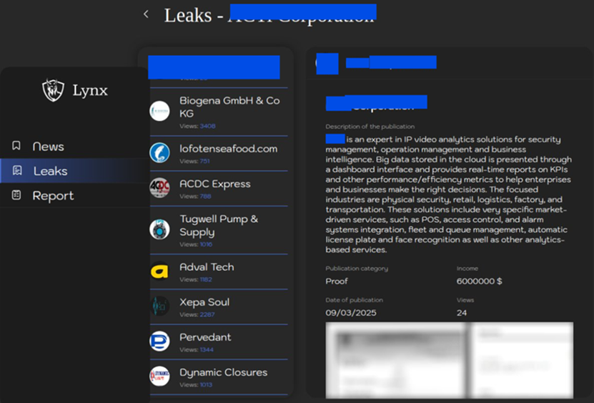Click the Pervedant logo icon
The image size is (594, 403).
pyautogui.click(x=159, y=341)
